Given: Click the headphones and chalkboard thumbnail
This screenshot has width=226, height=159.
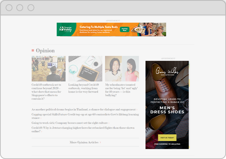Looking at the screenshot, I should pyautogui.click(x=85, y=69).
